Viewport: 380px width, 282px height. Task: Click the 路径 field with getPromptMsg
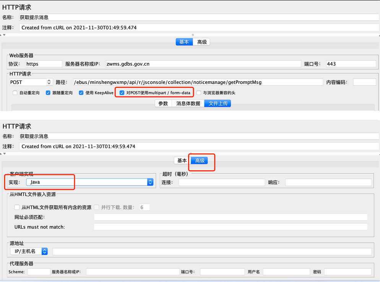[198, 82]
